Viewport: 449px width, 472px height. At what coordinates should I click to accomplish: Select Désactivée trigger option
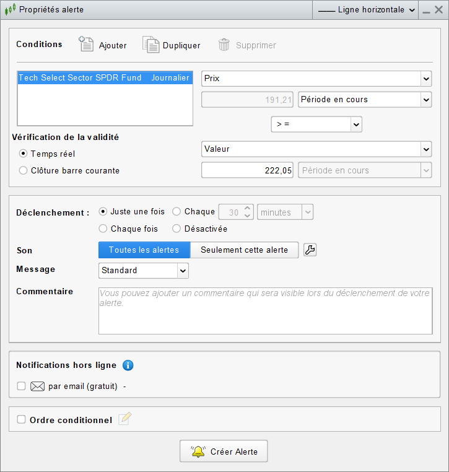[177, 229]
